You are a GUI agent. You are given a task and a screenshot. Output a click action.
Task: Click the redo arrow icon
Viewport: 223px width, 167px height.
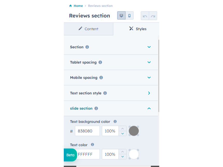point(153,16)
